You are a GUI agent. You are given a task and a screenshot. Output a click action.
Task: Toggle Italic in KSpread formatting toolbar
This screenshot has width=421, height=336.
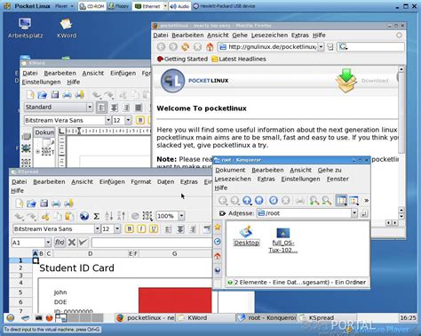coord(141,228)
